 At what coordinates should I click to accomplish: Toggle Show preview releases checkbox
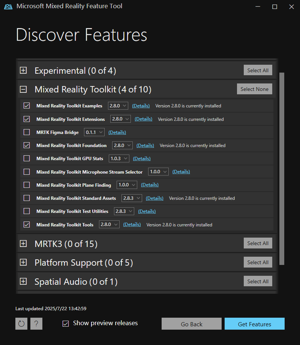click(66, 323)
